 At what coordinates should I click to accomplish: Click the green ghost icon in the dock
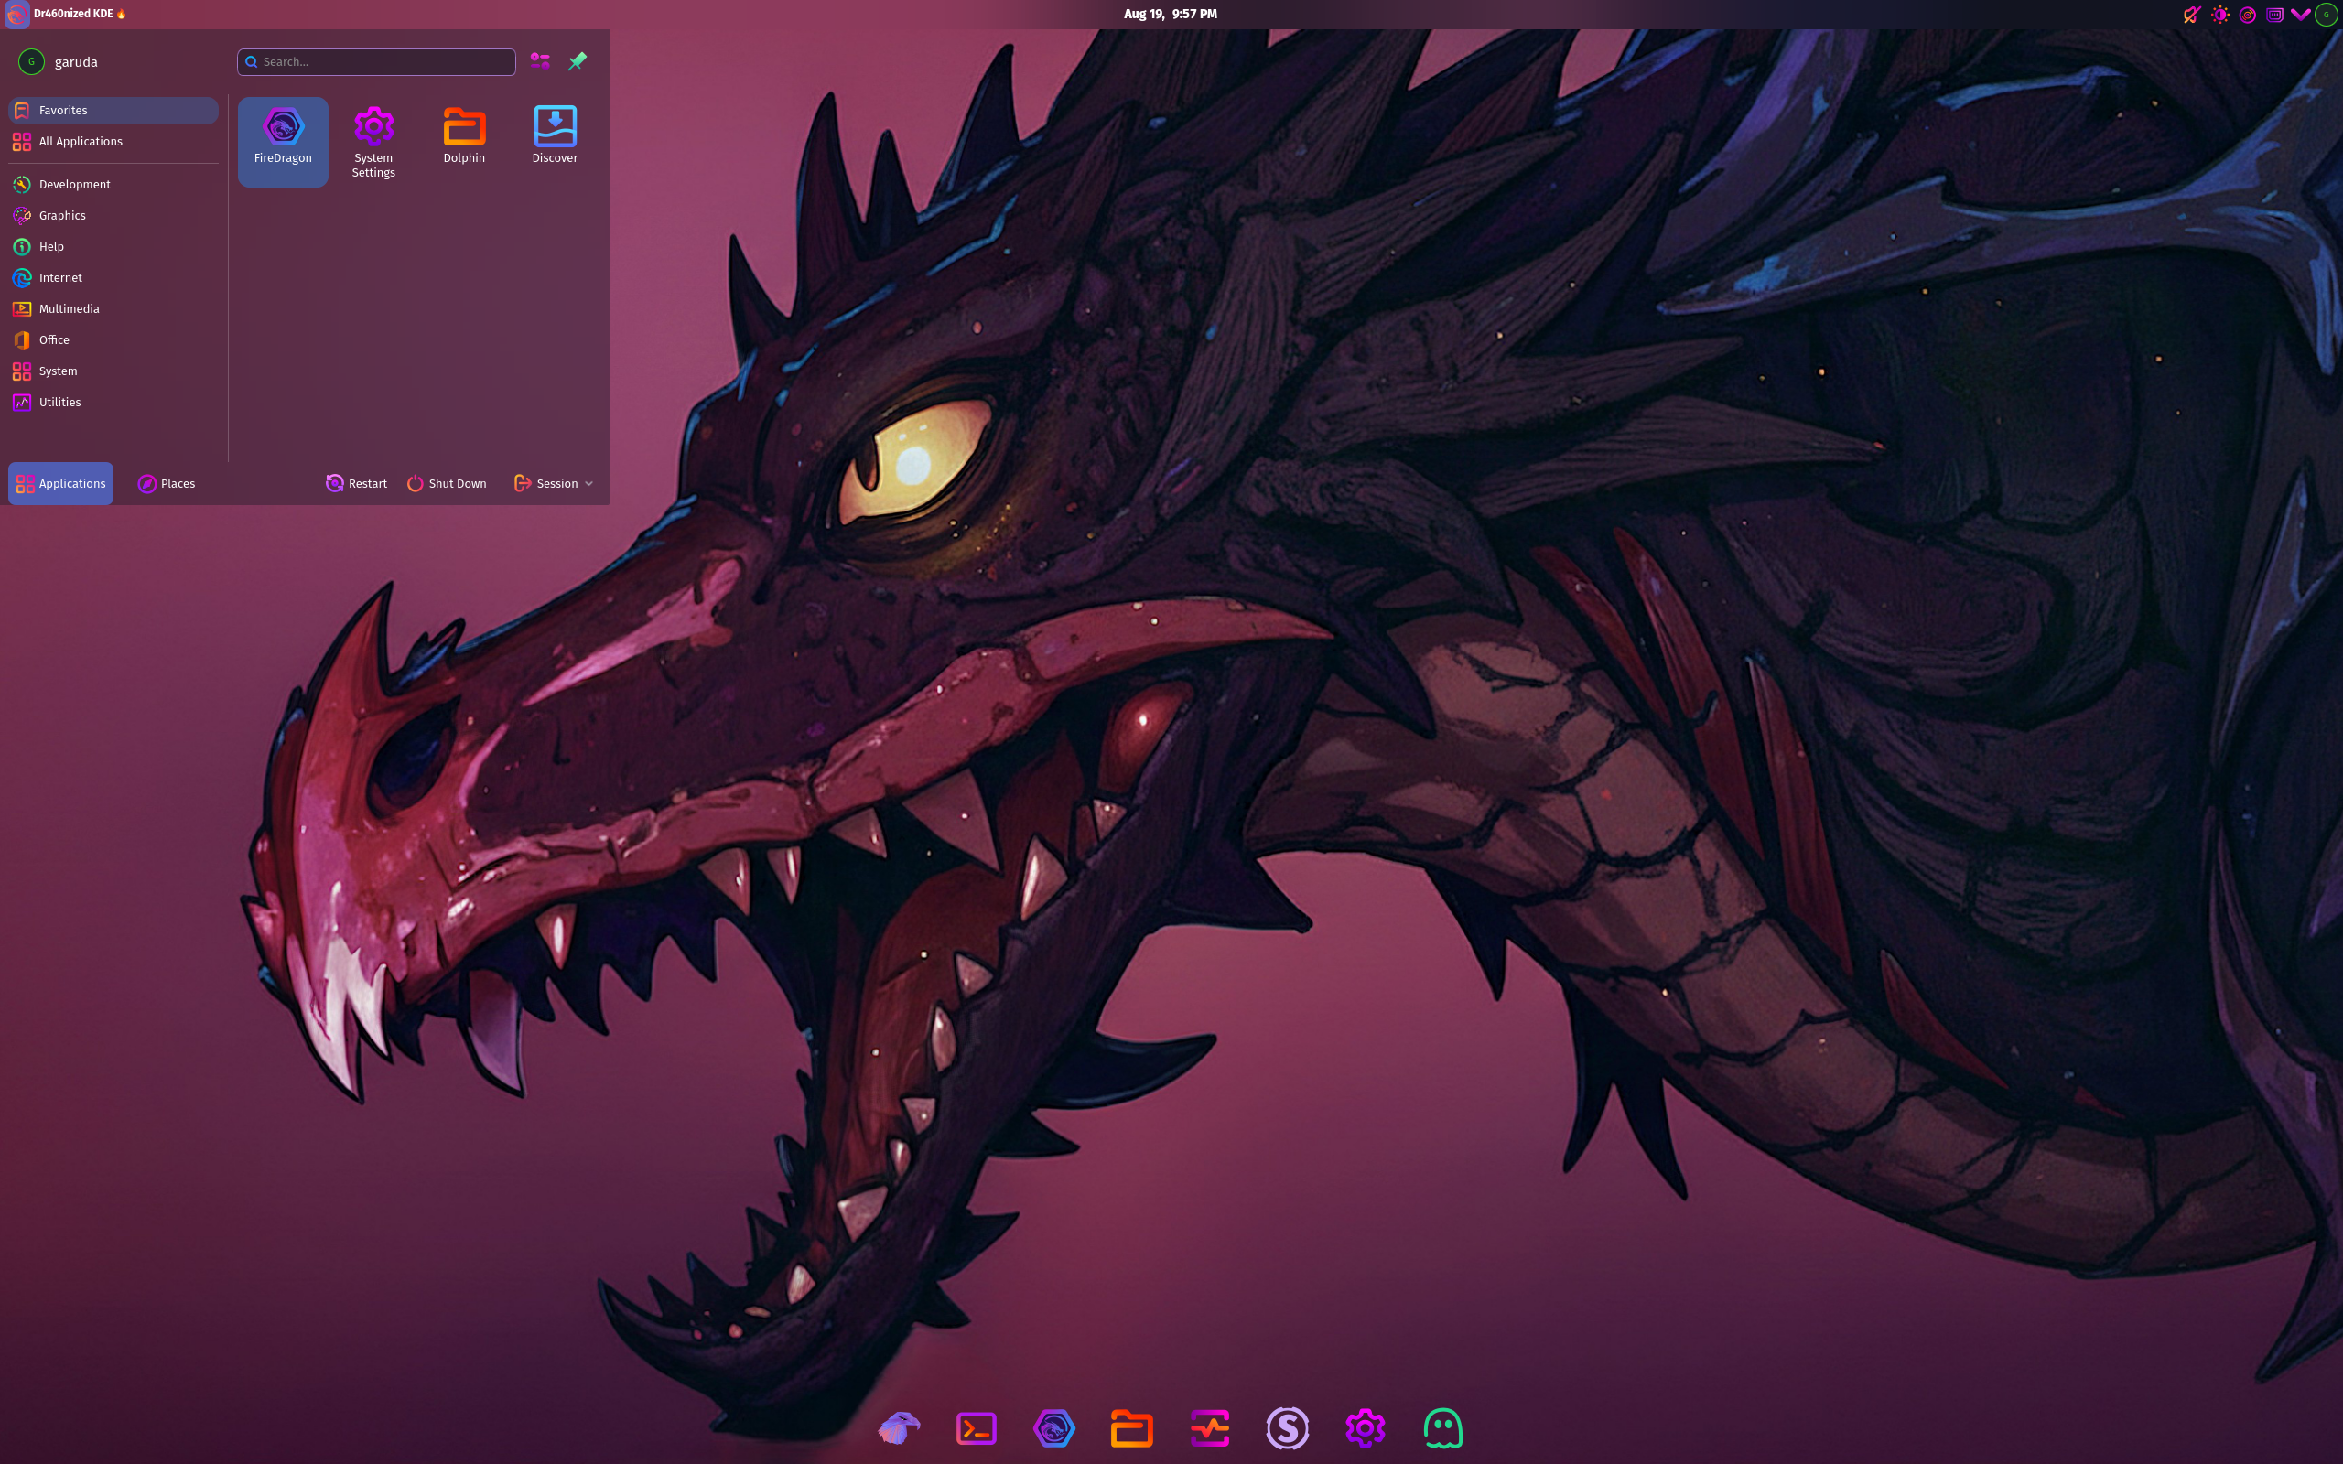tap(1442, 1427)
